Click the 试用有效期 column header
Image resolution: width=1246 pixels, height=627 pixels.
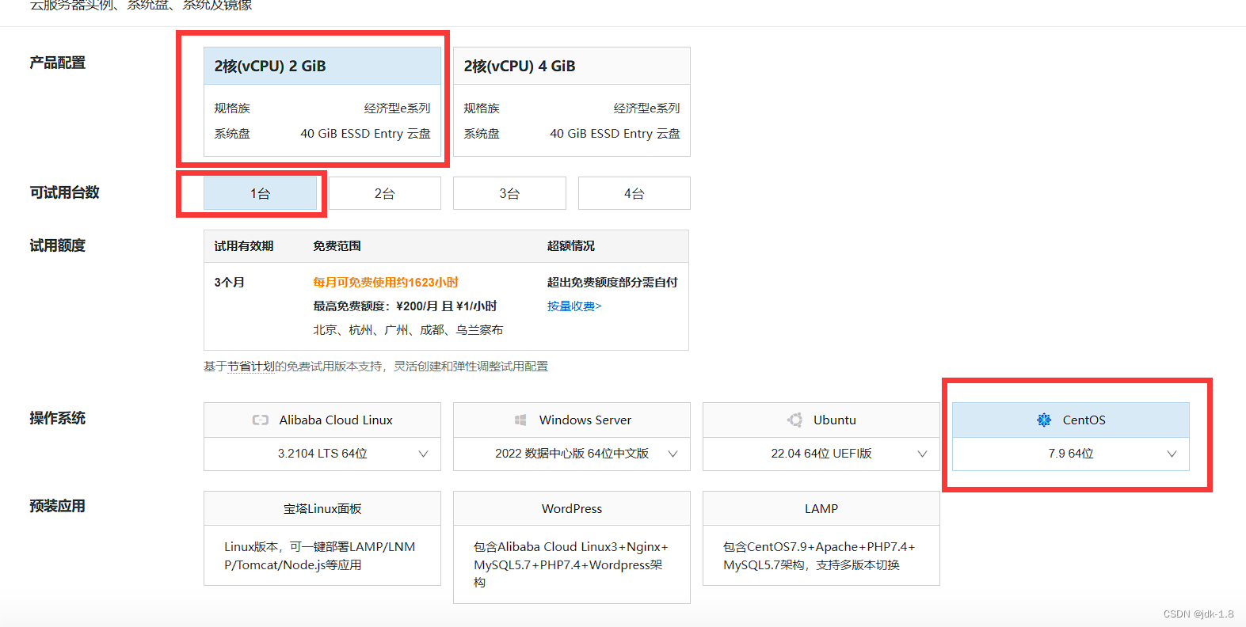pos(243,246)
